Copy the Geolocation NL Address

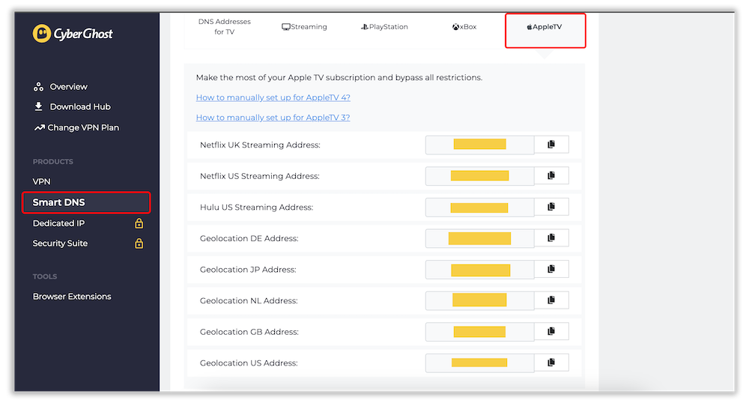coord(551,300)
